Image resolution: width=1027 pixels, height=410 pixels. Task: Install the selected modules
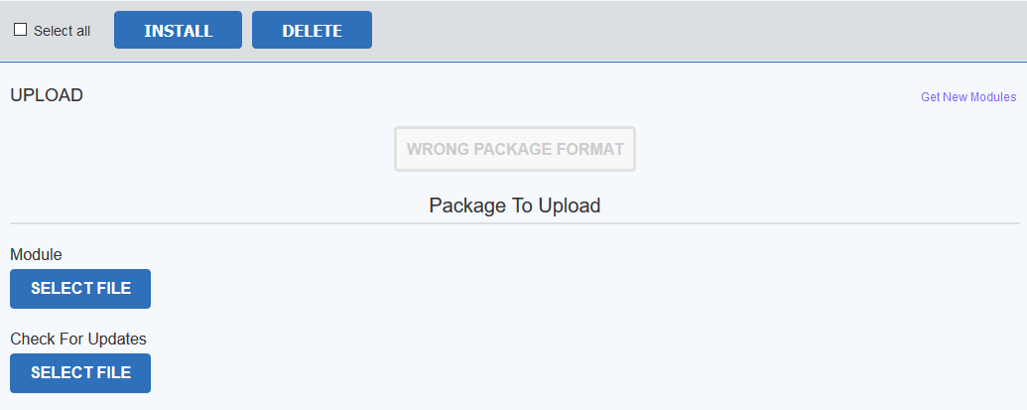pyautogui.click(x=178, y=30)
